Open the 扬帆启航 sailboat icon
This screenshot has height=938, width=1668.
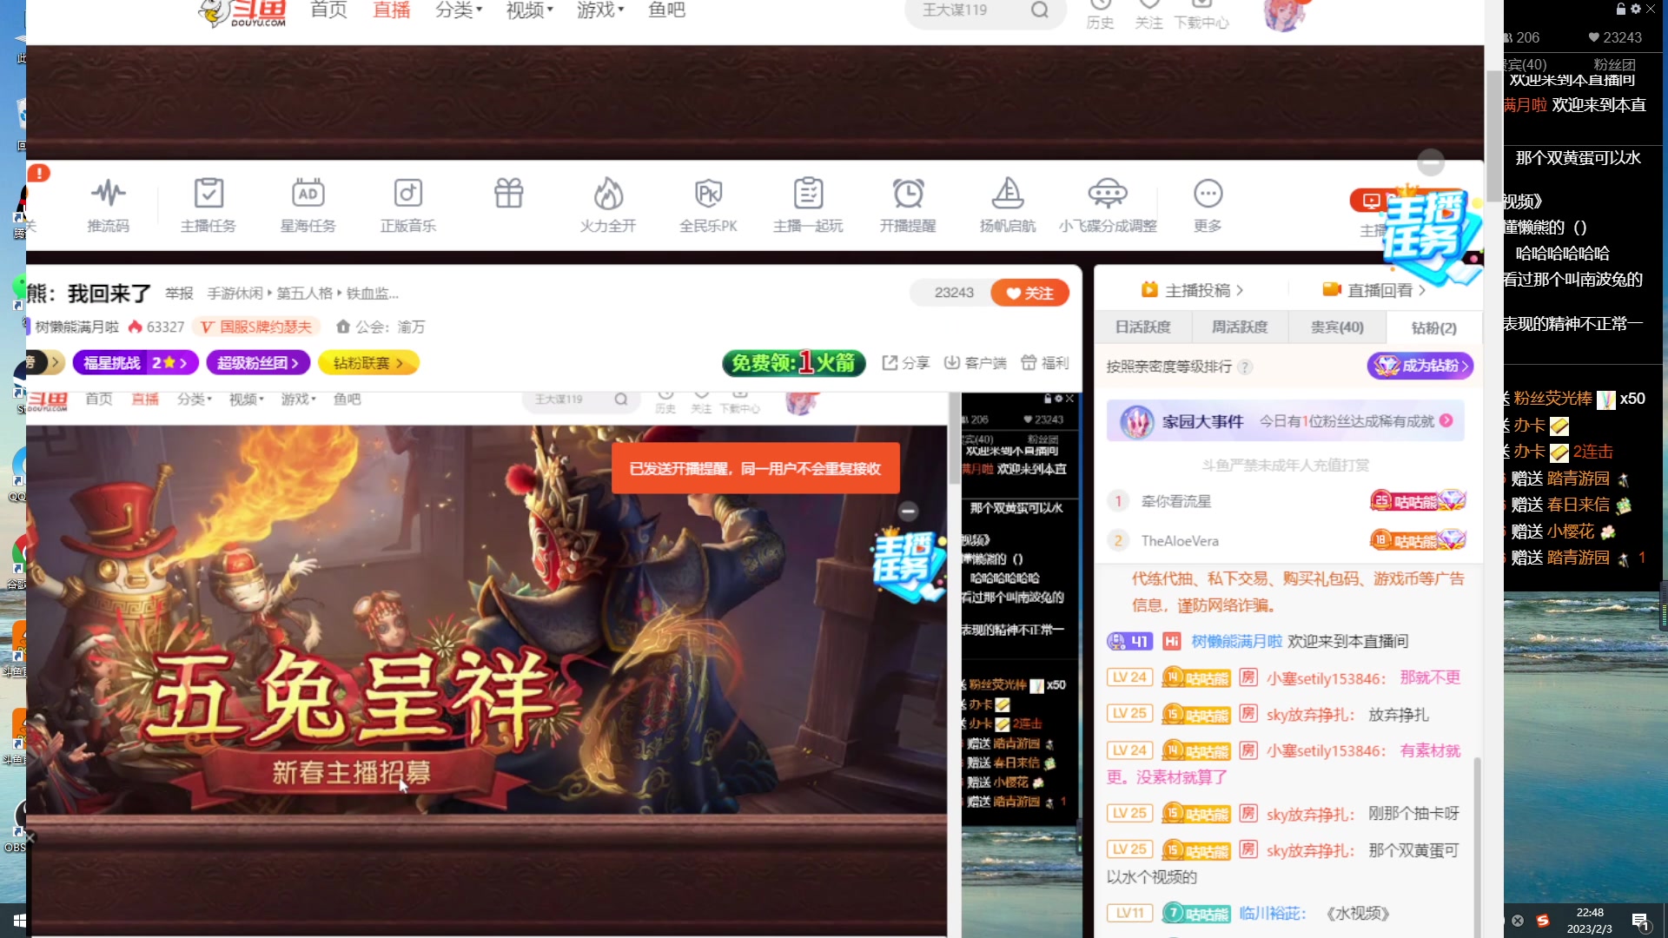click(x=1008, y=205)
